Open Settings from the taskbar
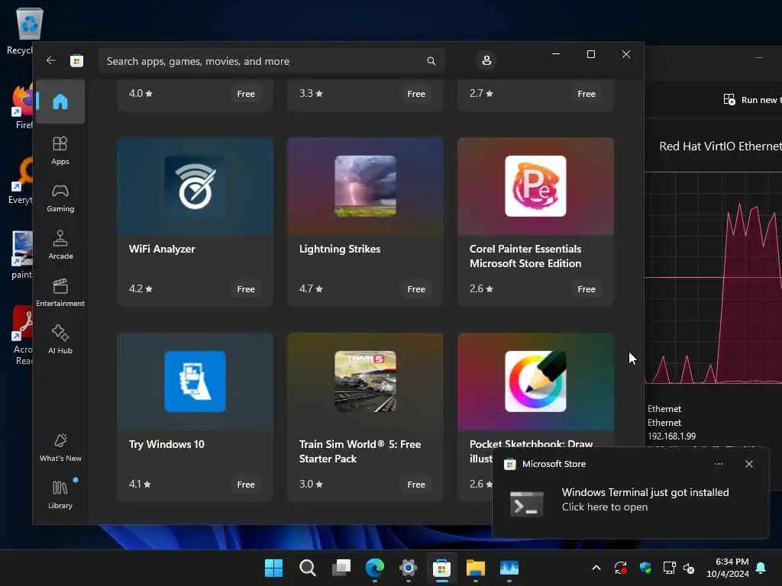The height and width of the screenshot is (586, 782). 408,568
